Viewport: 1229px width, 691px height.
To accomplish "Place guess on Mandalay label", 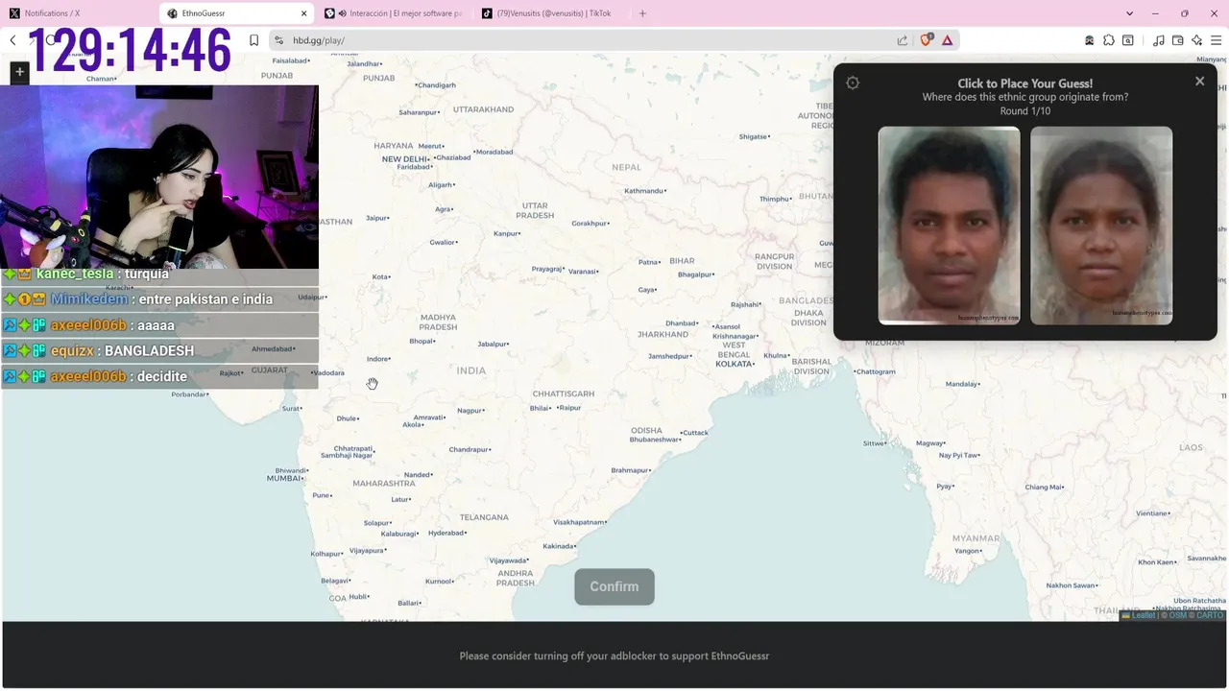I will (961, 384).
